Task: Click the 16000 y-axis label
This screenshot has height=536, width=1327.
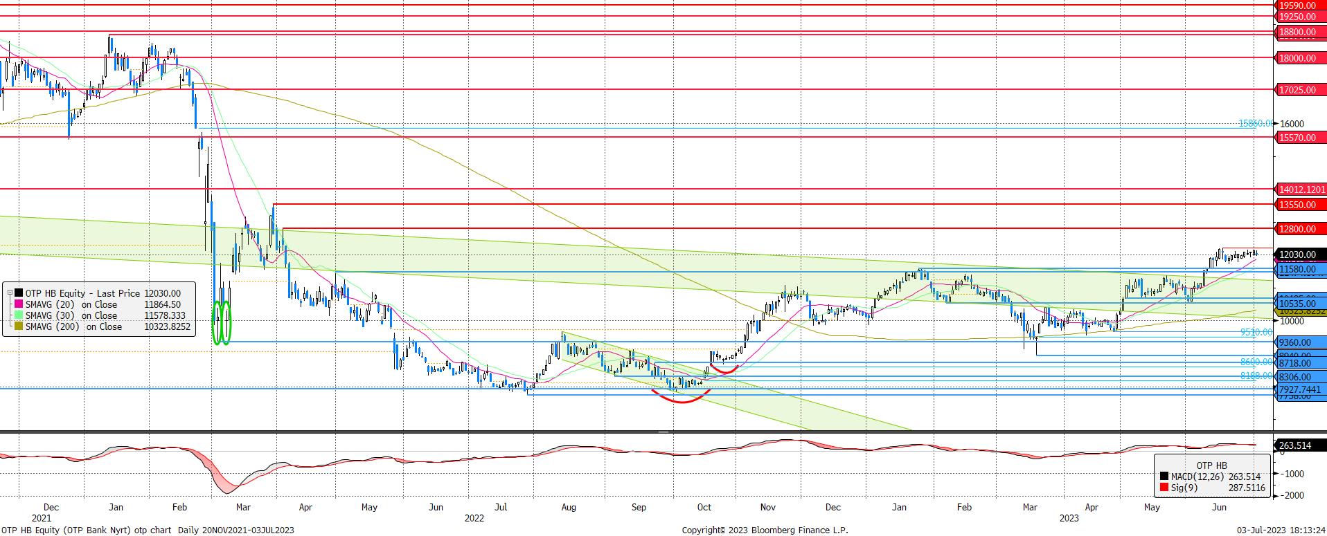Action: click(1292, 124)
